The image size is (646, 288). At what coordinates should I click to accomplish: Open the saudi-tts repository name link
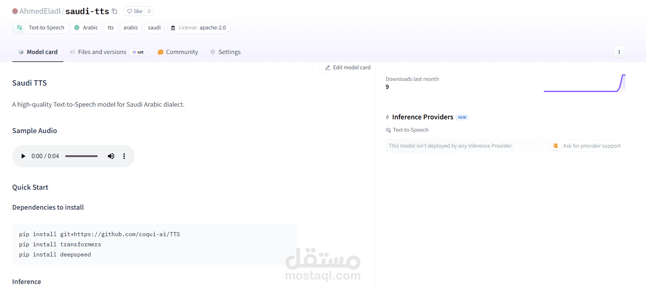(x=87, y=11)
